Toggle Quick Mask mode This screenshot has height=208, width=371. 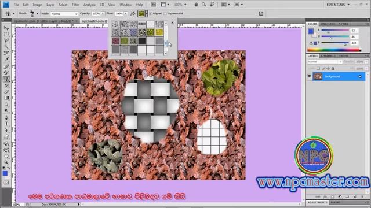click(x=6, y=183)
